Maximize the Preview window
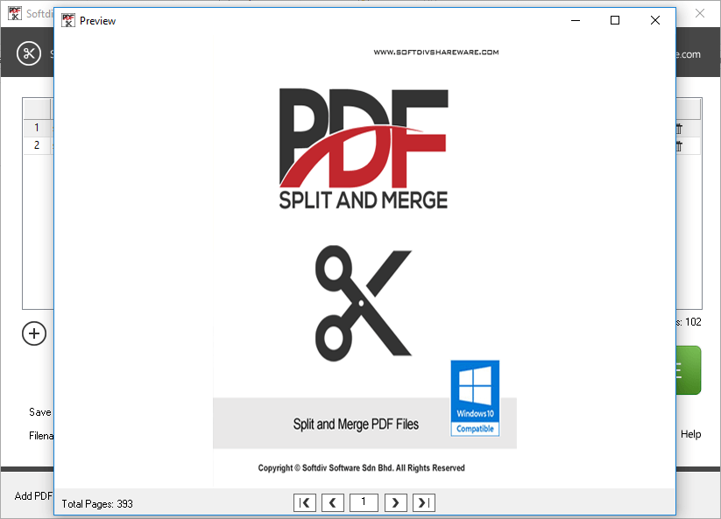Screen dimensions: 721x519 click(x=615, y=20)
